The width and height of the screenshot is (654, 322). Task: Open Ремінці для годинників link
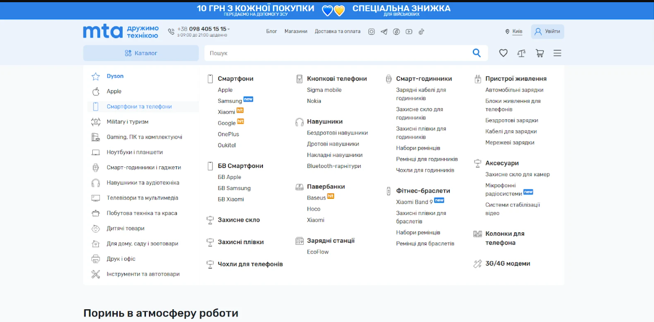click(426, 159)
